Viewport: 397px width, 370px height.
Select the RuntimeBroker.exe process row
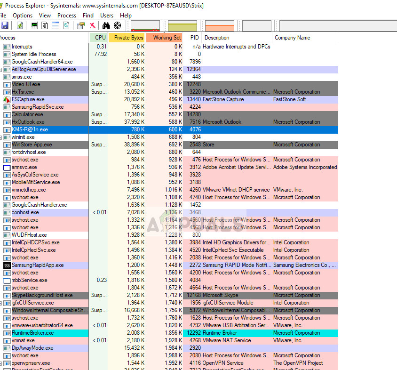coord(47,333)
